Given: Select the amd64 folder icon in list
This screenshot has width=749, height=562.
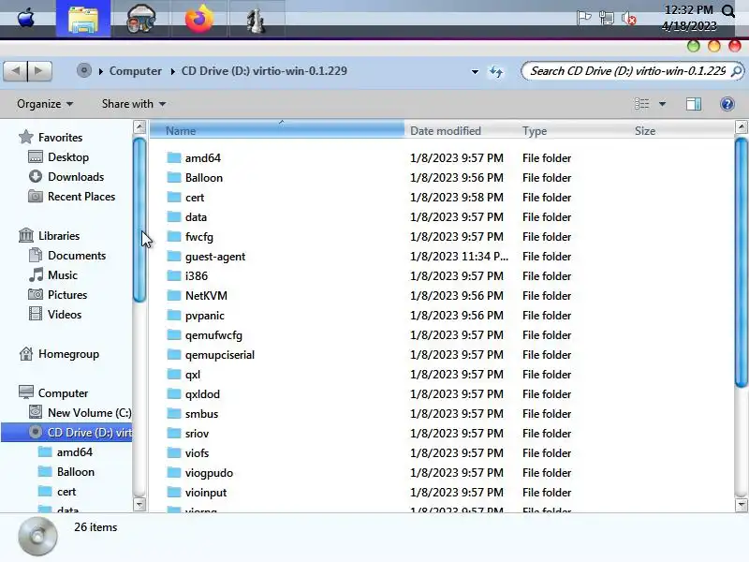Looking at the screenshot, I should (174, 157).
